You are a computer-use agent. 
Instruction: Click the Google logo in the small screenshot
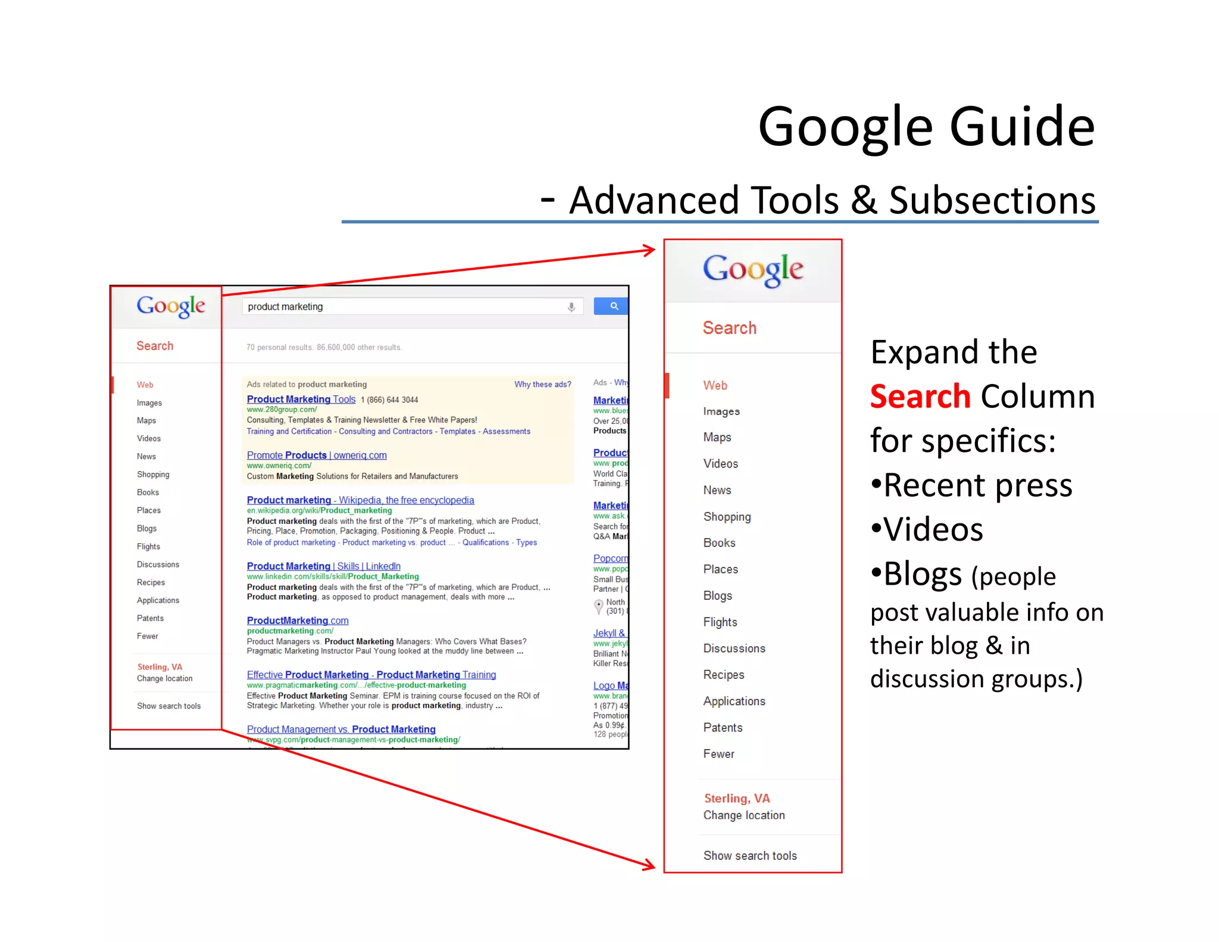171,307
